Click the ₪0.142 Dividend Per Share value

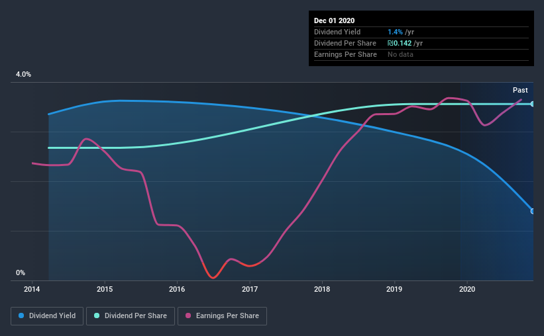[400, 43]
